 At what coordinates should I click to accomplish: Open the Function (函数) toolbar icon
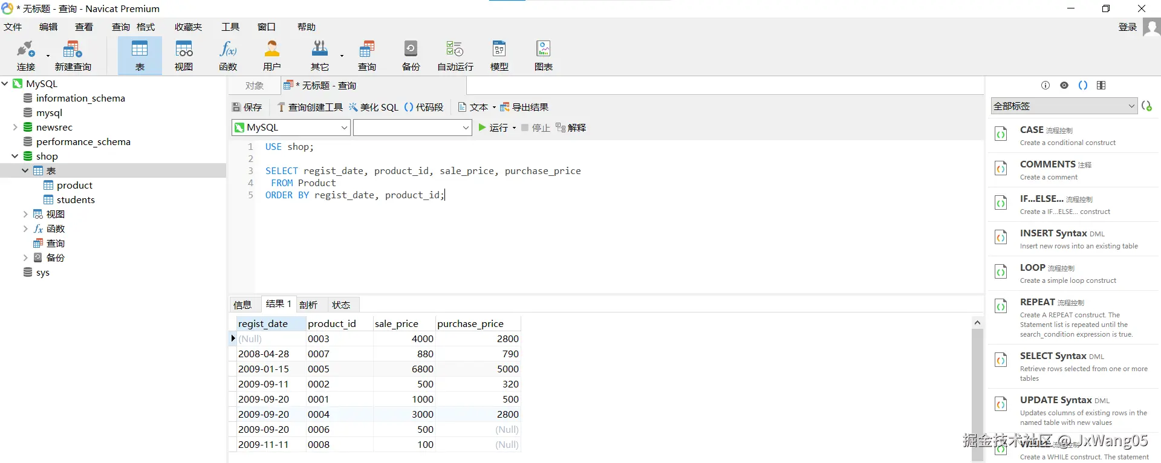[x=228, y=55]
